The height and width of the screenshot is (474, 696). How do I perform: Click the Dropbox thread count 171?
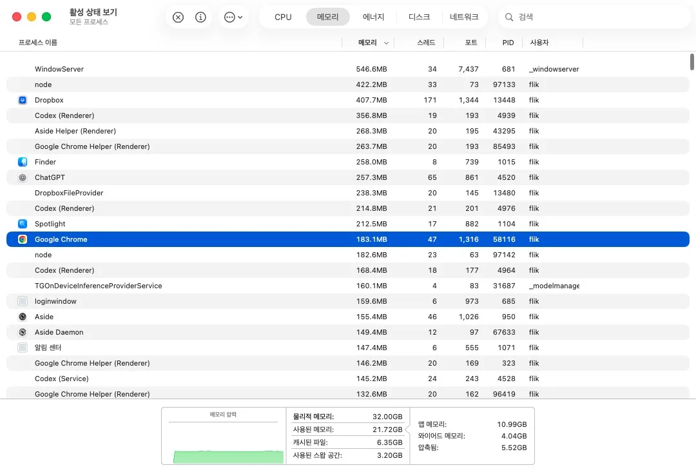click(430, 100)
